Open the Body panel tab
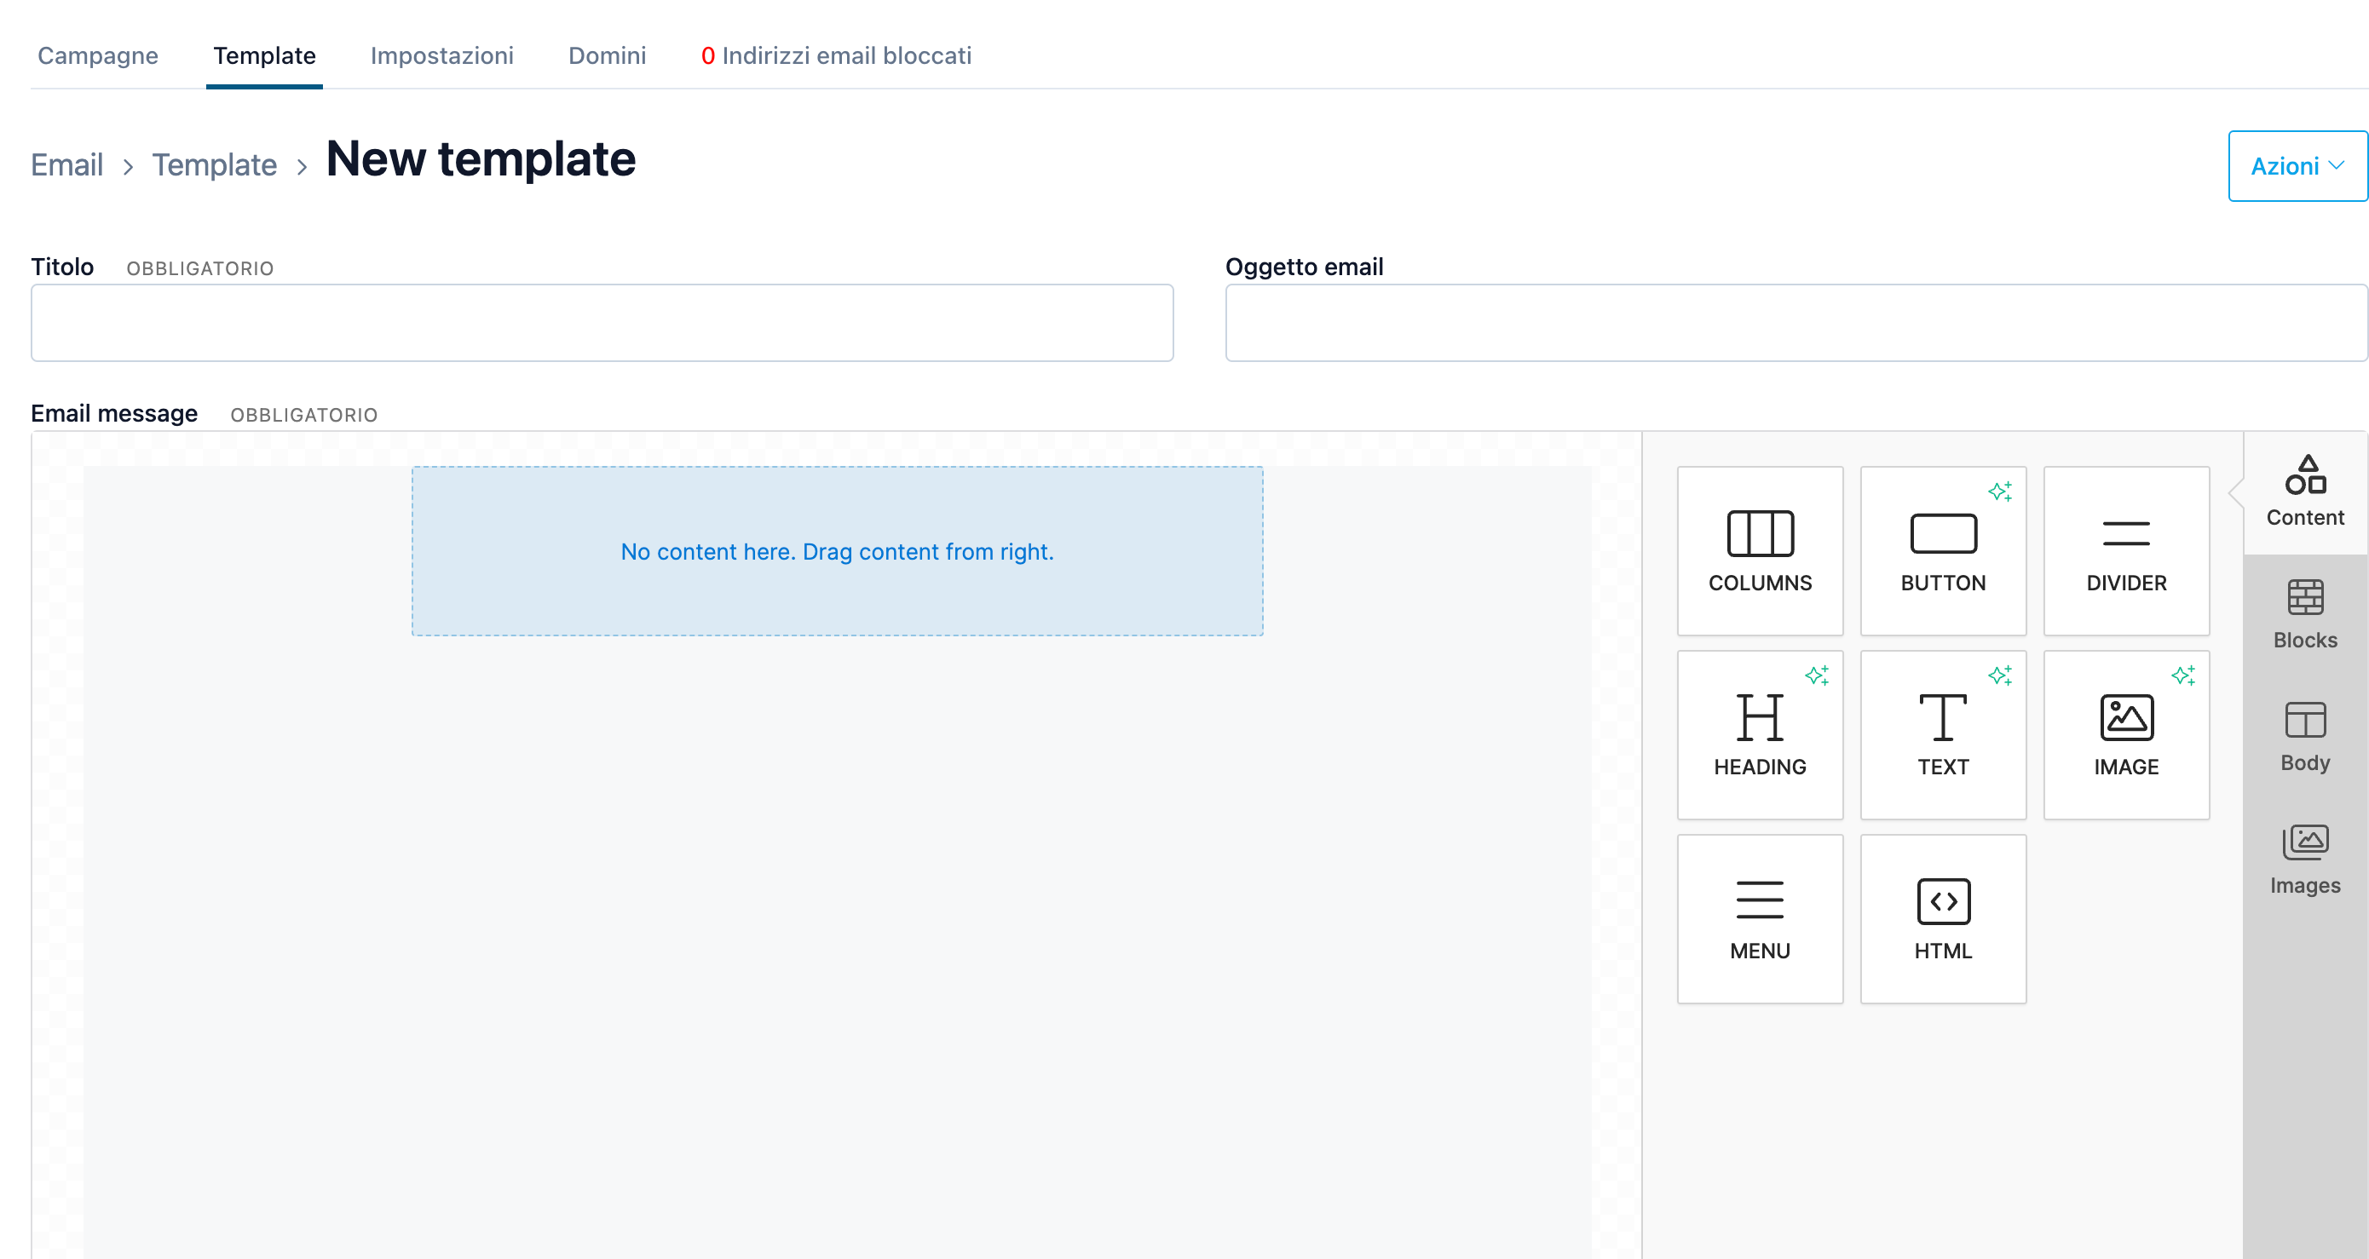The width and height of the screenshot is (2369, 1259). pyautogui.click(x=2304, y=737)
